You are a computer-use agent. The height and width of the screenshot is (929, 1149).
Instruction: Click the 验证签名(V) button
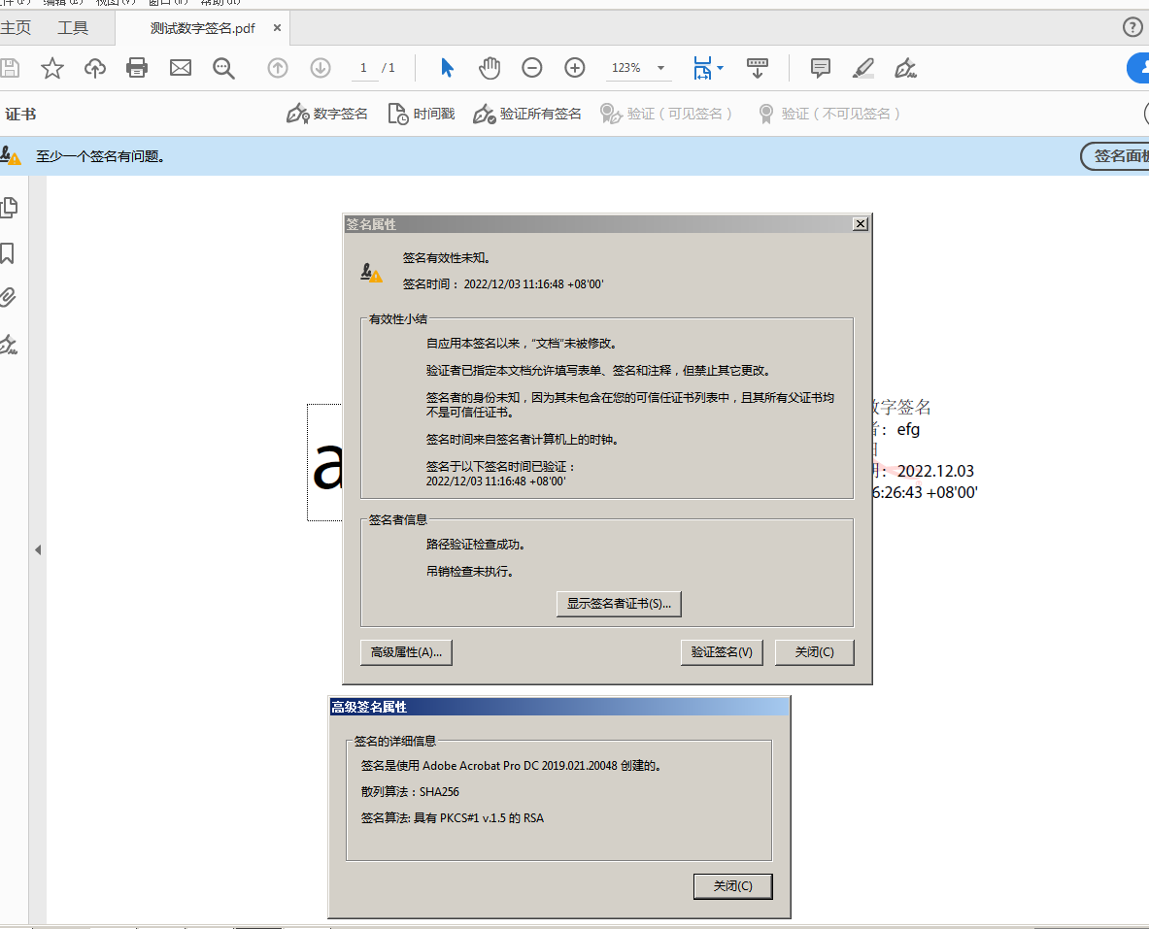tap(722, 652)
